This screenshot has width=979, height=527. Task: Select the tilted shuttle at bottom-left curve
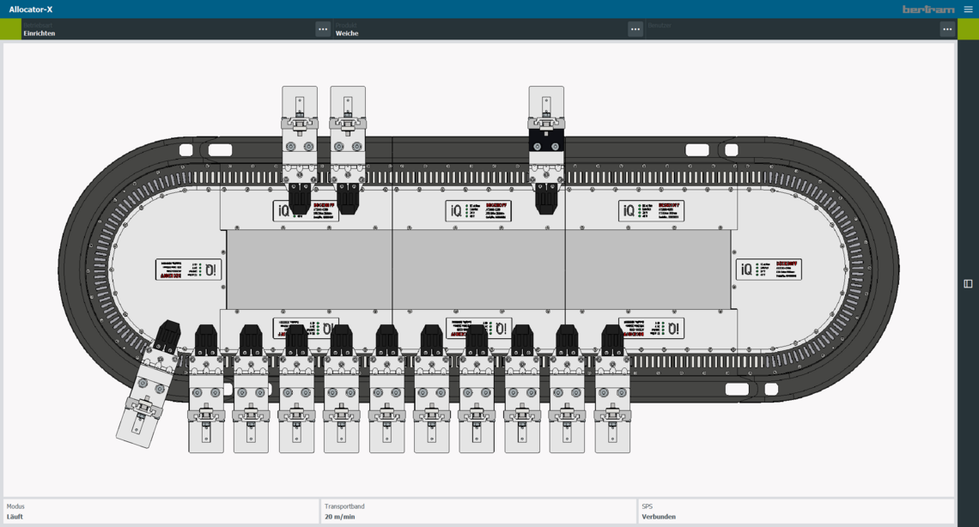click(x=151, y=386)
